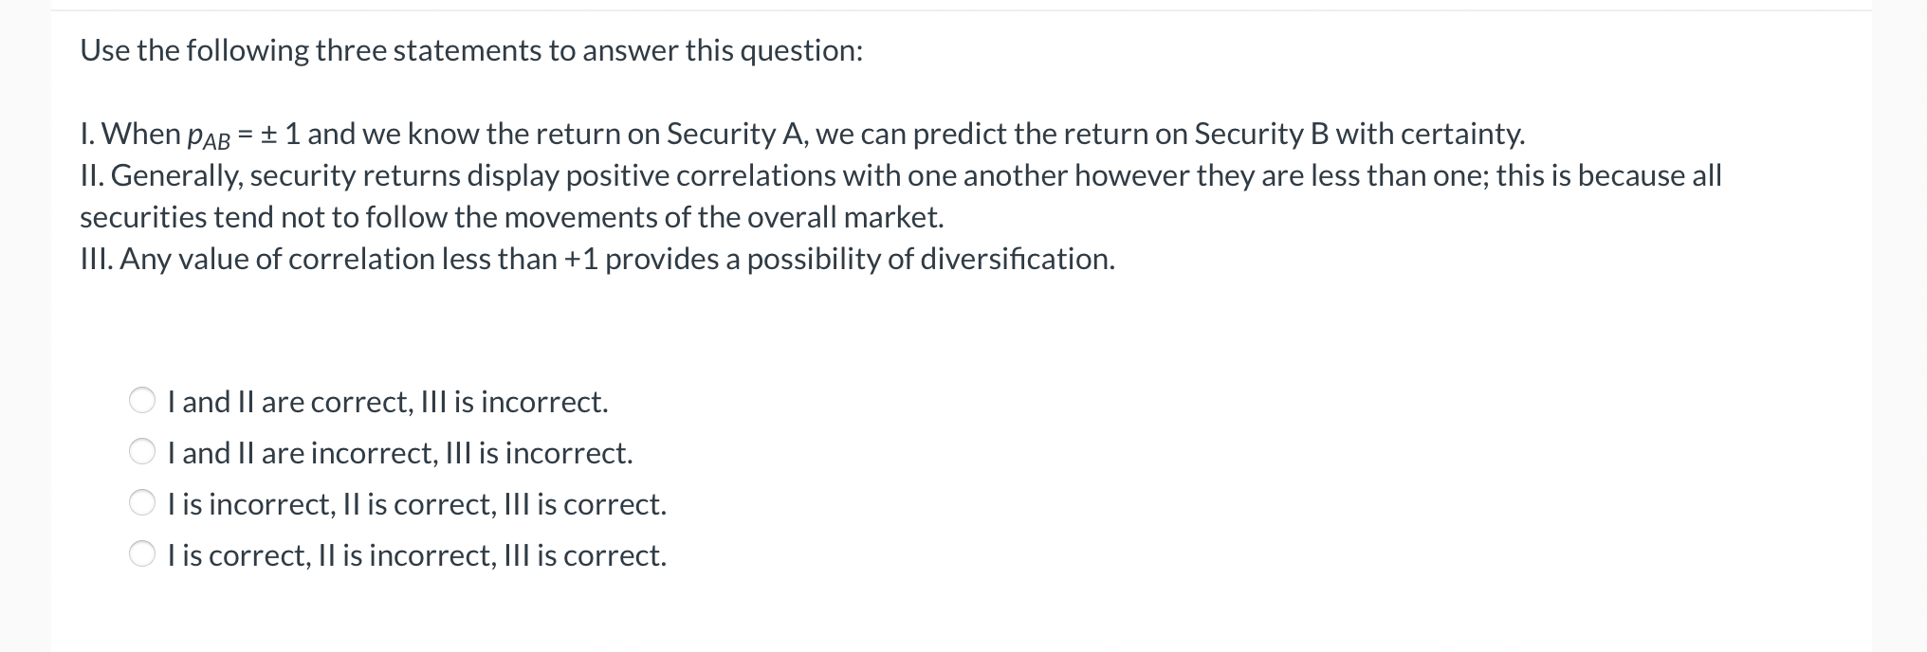Click the answer text 'I and II are correct, III is incorrect'
Screen dimensions: 1927x652
click(x=388, y=402)
